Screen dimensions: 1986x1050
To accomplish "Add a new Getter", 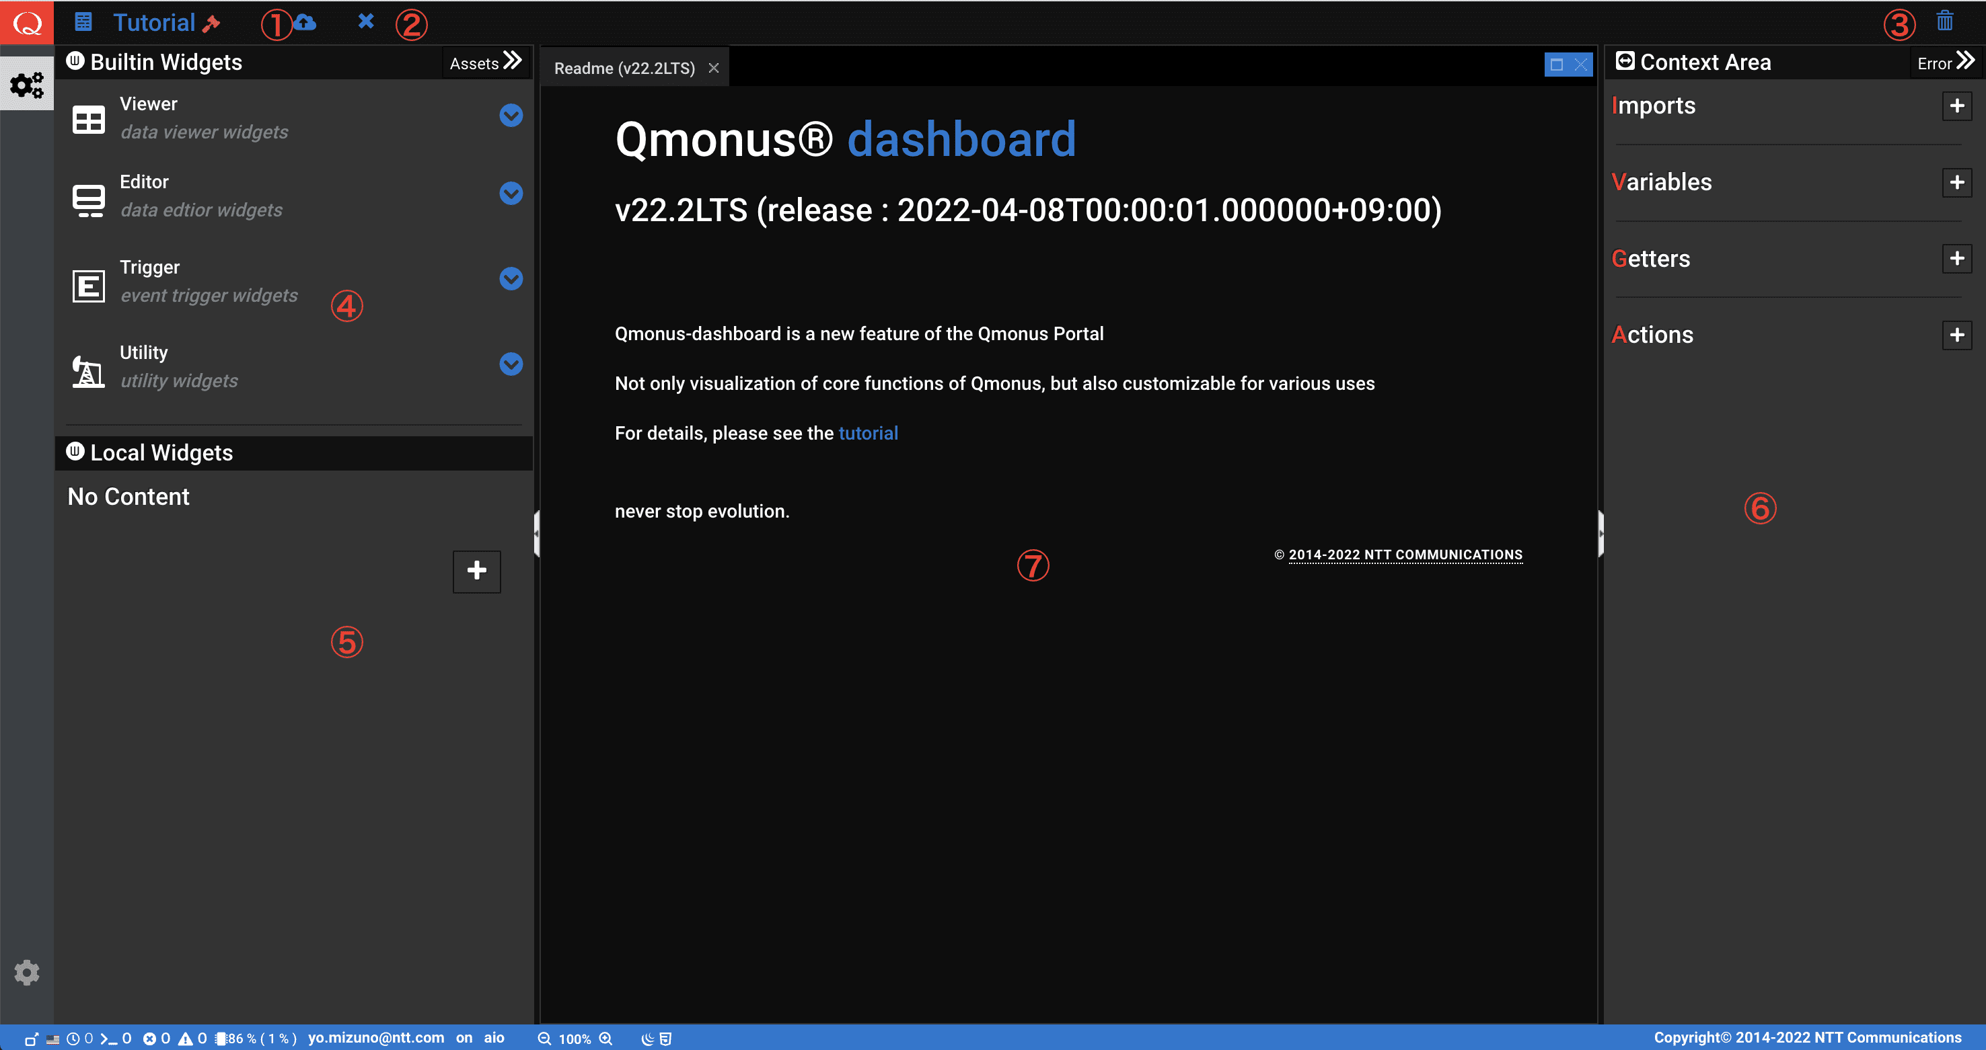I will [x=1956, y=258].
